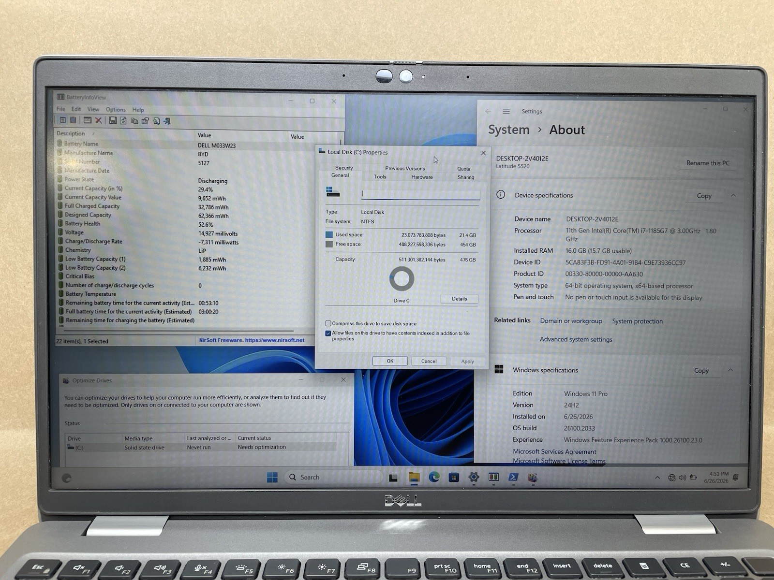Image resolution: width=774 pixels, height=580 pixels.
Task: Click the BatteryInfoView taskbar icon
Action: 493,477
